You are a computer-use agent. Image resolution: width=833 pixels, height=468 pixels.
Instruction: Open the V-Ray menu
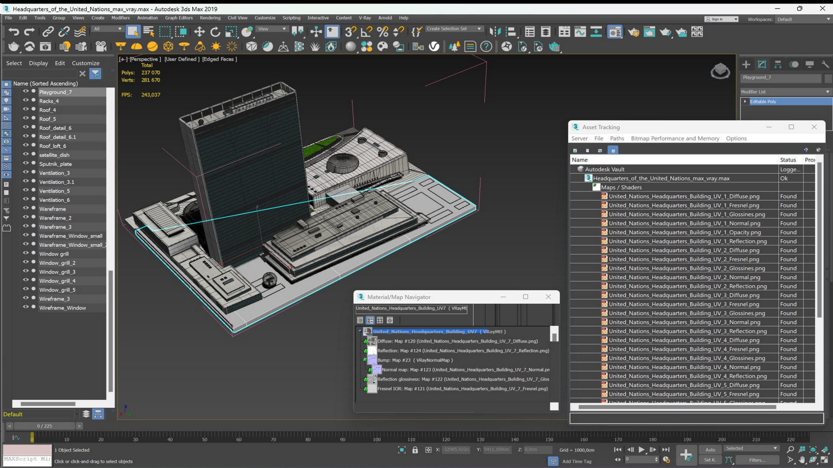coord(364,18)
